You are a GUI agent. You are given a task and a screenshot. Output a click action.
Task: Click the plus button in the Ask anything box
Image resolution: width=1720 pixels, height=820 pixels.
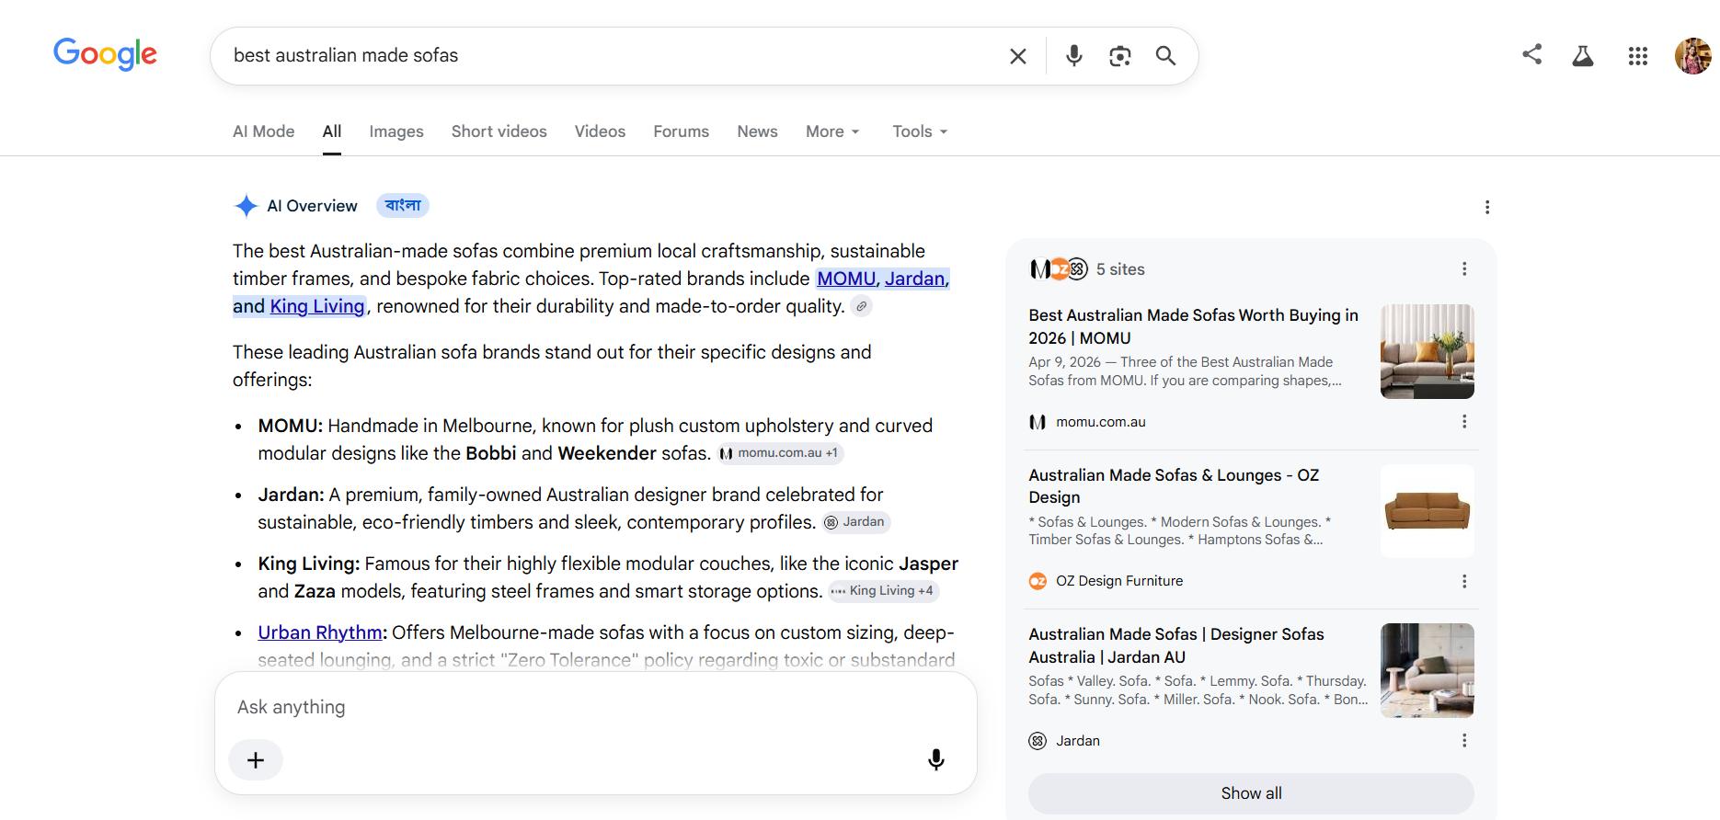pos(256,760)
